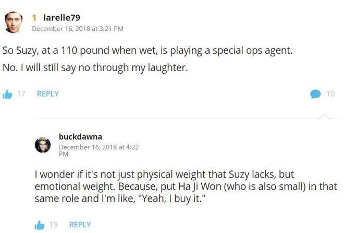Open the buckdawna username link
This screenshot has width=344, height=233.
coord(80,137)
